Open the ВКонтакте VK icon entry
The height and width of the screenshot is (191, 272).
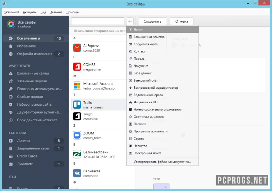(77, 173)
